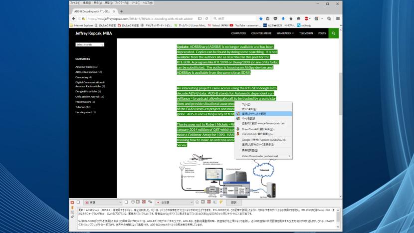Open POSTS nav link
The width and height of the screenshot is (414, 233).
click(x=322, y=33)
